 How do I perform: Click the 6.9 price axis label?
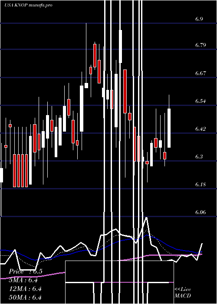coord(199,19)
